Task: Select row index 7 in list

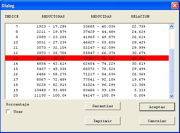Action: click(87, 27)
